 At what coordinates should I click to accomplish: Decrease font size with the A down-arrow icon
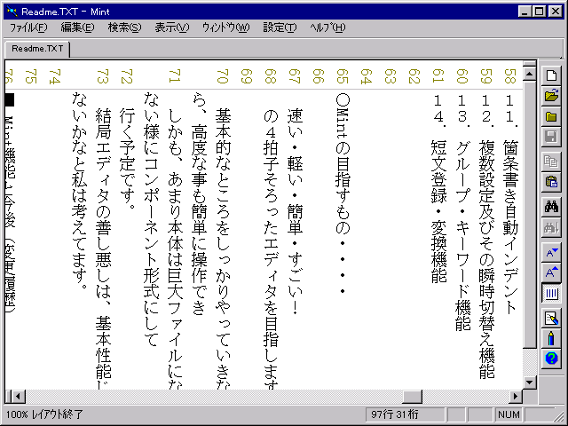(x=551, y=252)
